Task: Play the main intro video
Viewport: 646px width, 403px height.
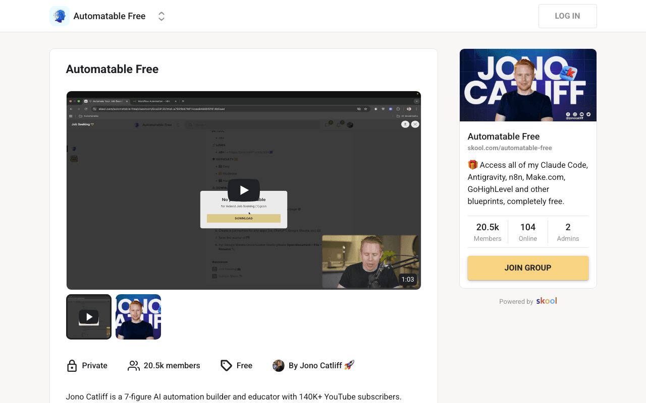Action: click(244, 190)
